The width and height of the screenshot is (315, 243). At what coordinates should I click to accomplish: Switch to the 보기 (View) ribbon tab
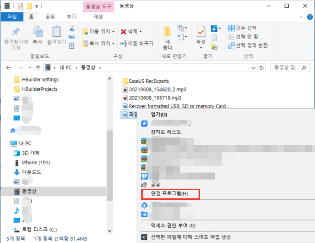click(x=71, y=17)
